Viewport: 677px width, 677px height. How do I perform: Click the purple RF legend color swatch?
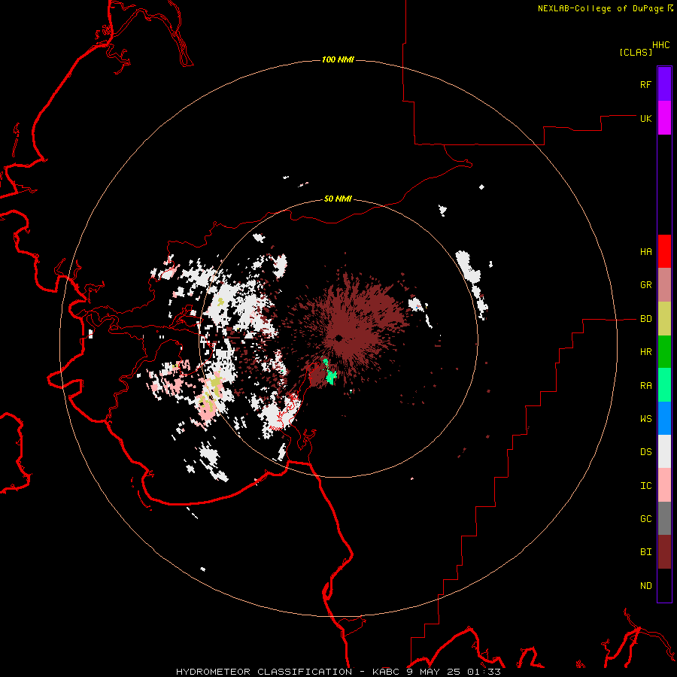tap(664, 84)
